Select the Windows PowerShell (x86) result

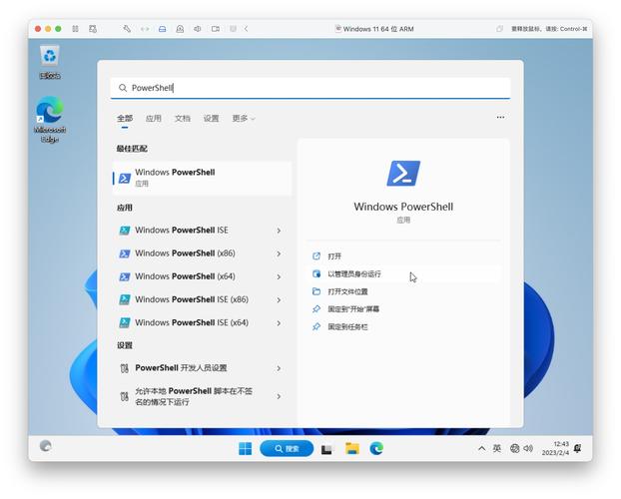(x=193, y=253)
